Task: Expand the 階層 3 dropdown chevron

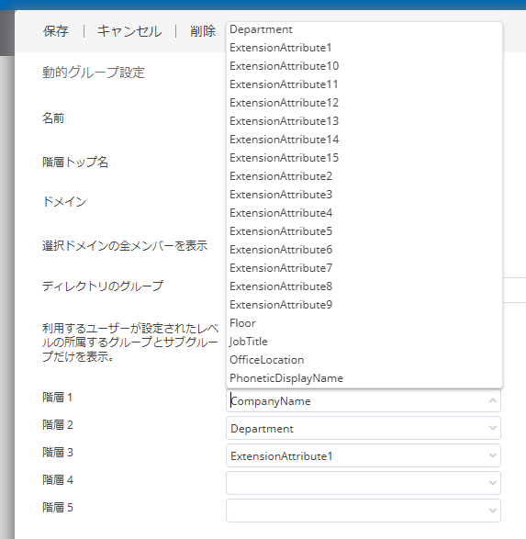Action: pos(493,455)
